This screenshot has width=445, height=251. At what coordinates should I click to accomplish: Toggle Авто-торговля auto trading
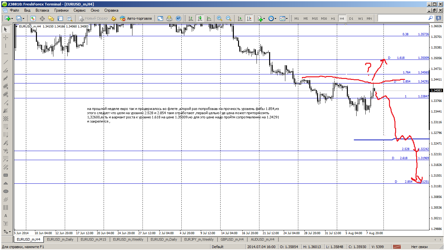click(x=136, y=18)
